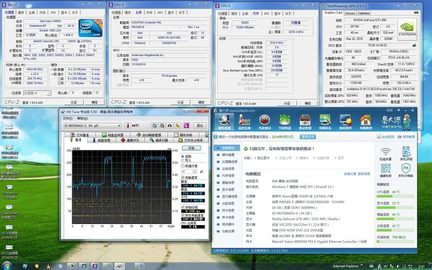The width and height of the screenshot is (432, 270).
Task: Click HD Tune Exit (退出) button
Action: (x=200, y=126)
